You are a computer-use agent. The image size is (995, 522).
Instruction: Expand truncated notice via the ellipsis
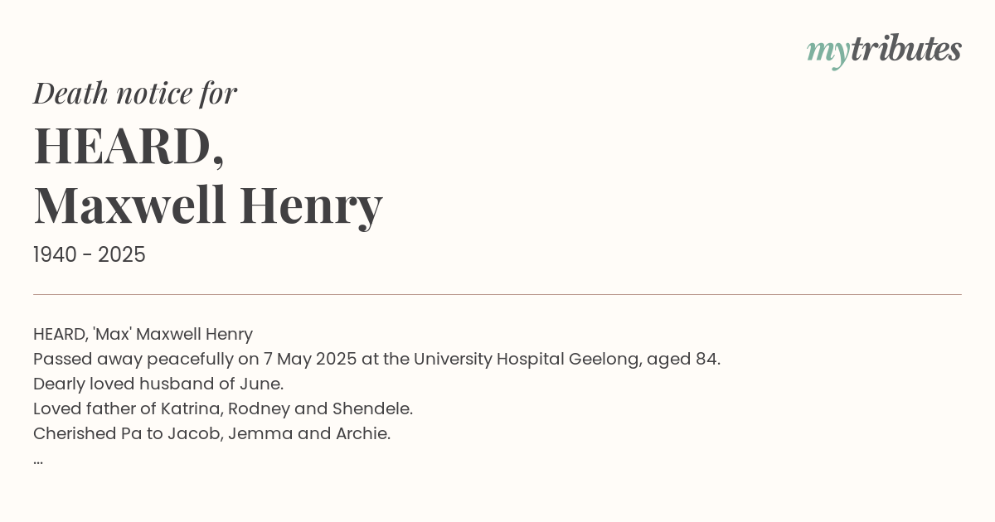point(38,460)
